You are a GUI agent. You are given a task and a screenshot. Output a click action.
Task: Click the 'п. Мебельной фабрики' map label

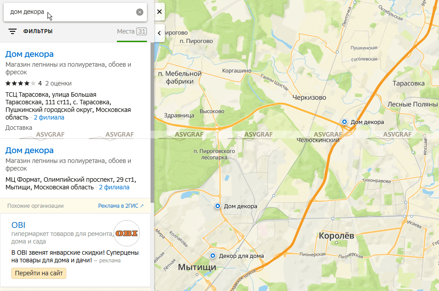coord(180,77)
